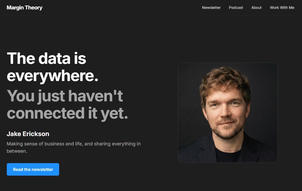
Task: Click Jake Erickson's portrait photo
Action: tap(228, 113)
